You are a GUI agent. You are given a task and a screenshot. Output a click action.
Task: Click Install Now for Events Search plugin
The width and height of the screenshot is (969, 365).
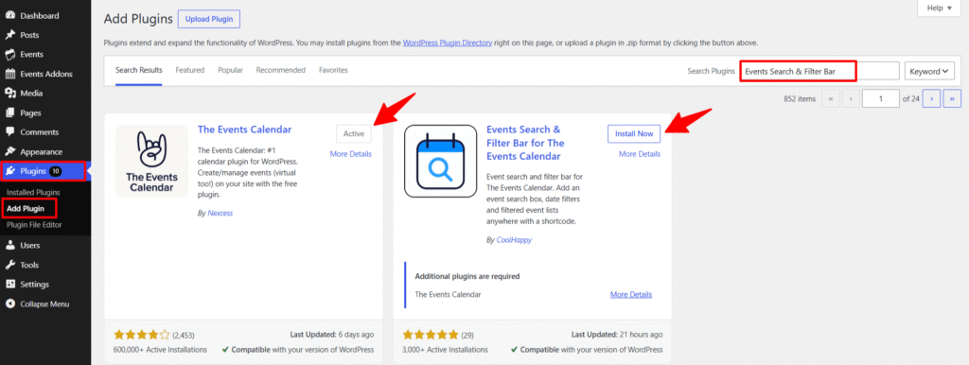(634, 133)
